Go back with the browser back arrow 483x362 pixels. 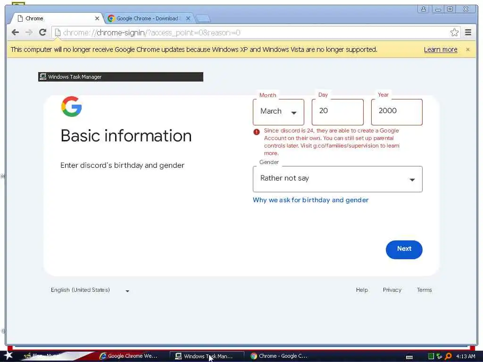[15, 33]
